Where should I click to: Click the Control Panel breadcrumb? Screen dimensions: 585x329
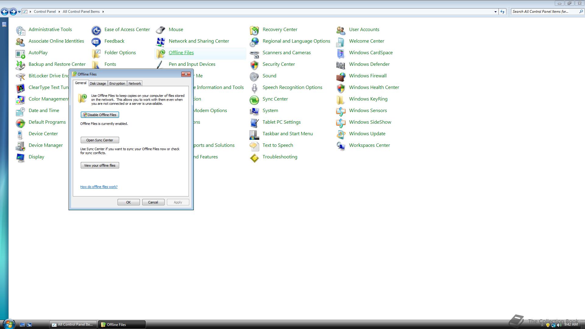(x=45, y=12)
